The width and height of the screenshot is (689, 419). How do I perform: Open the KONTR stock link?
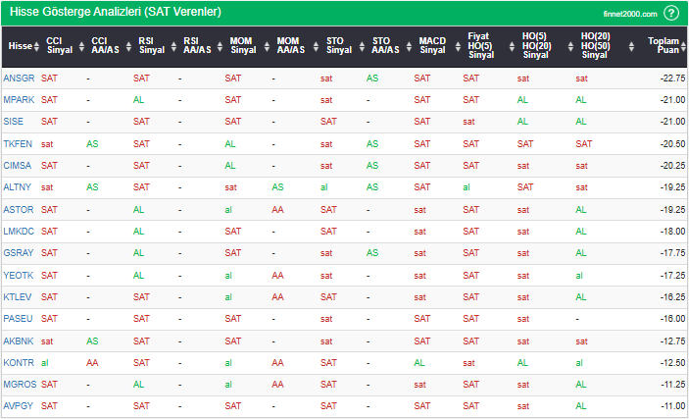pos(18,362)
